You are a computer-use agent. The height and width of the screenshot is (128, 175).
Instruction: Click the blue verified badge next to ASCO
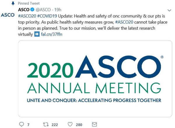point(32,10)
